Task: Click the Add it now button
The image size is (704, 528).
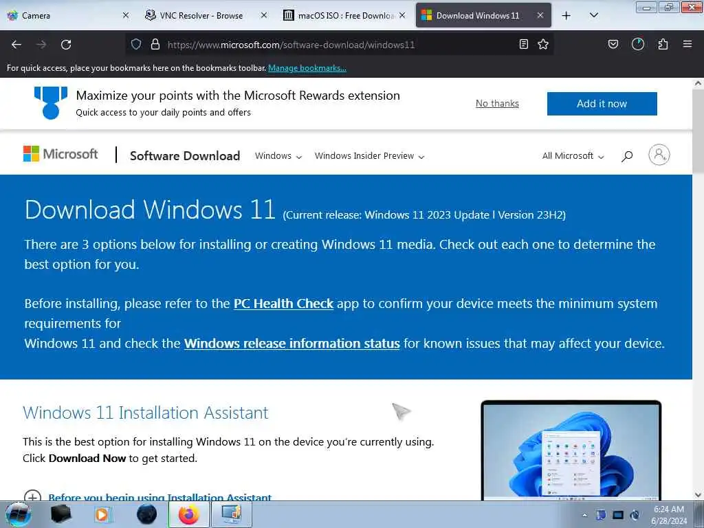Action: (x=602, y=104)
